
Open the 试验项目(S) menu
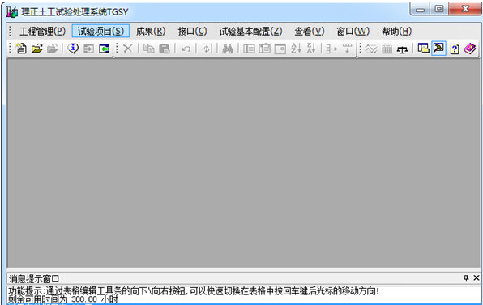(x=100, y=31)
